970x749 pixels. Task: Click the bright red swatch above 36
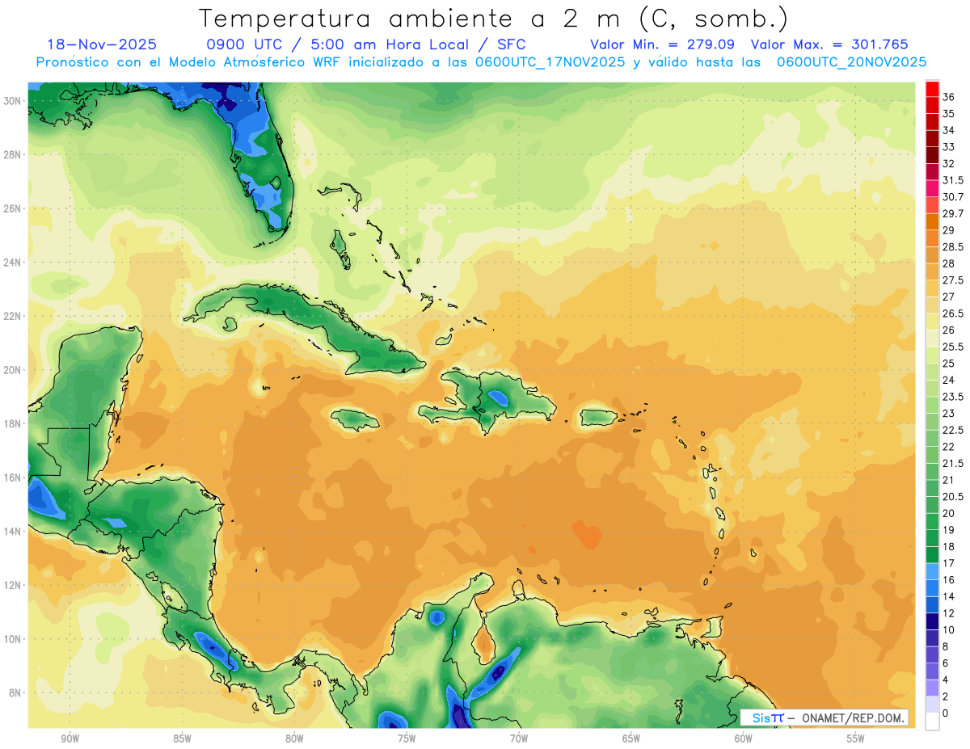933,88
